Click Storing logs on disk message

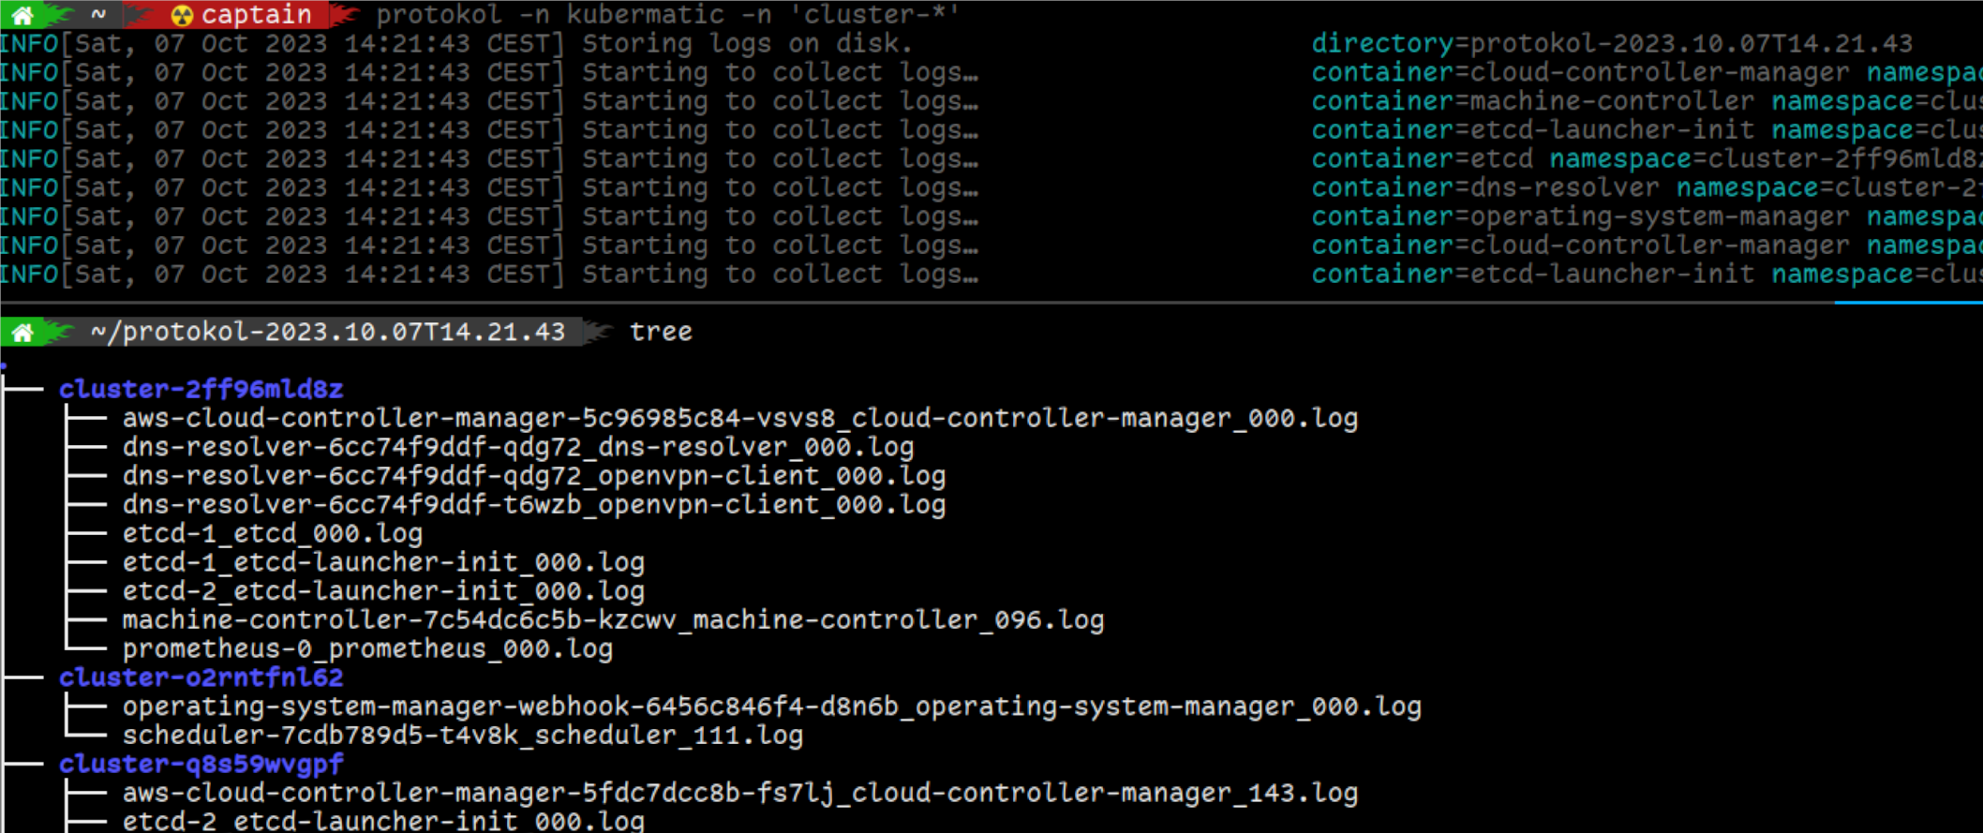pos(747,43)
